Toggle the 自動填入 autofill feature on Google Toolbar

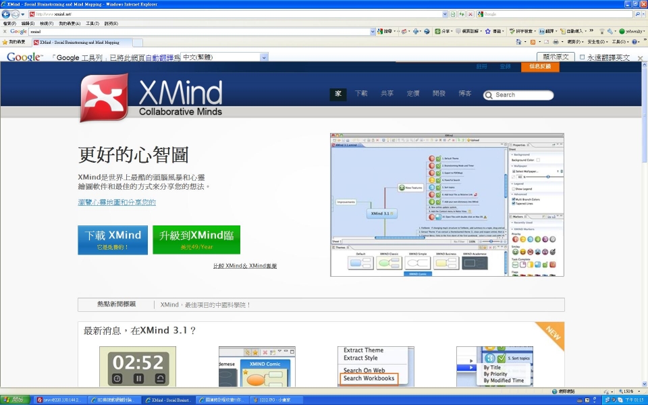(x=563, y=31)
